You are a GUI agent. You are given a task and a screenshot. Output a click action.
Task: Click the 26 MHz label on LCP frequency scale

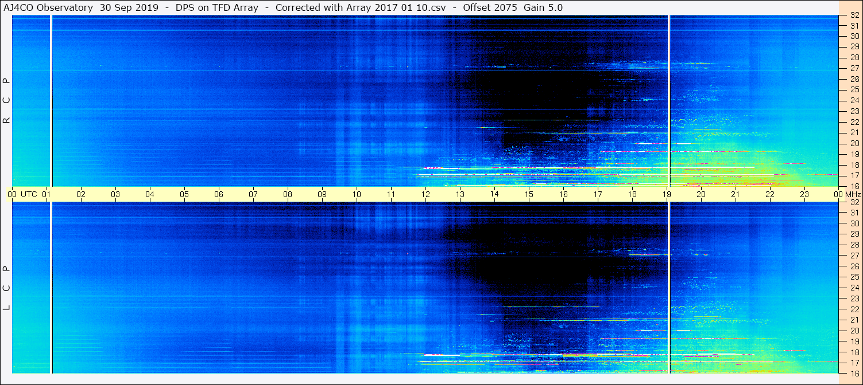coord(854,266)
